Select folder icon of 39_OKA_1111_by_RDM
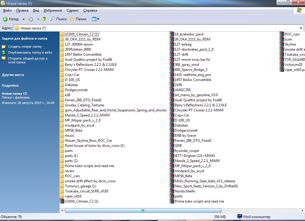 pyautogui.click(x=62, y=39)
